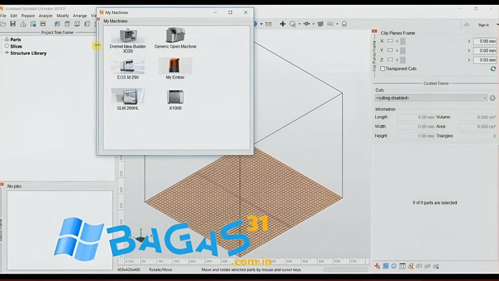
Task: Choose the EOS M 290 machine
Action: (128, 69)
